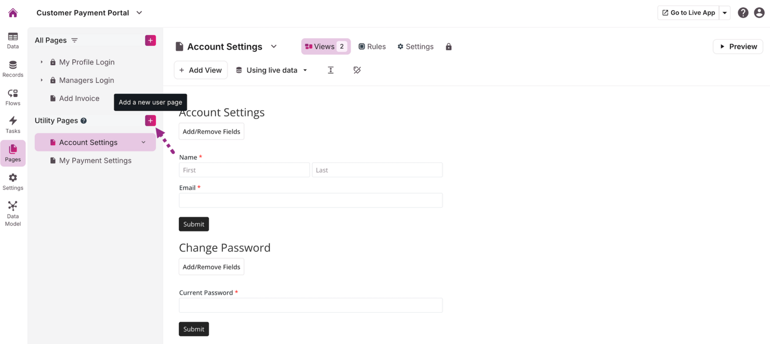Image resolution: width=770 pixels, height=344 pixels.
Task: Switch to the page Settings tab
Action: coord(415,47)
